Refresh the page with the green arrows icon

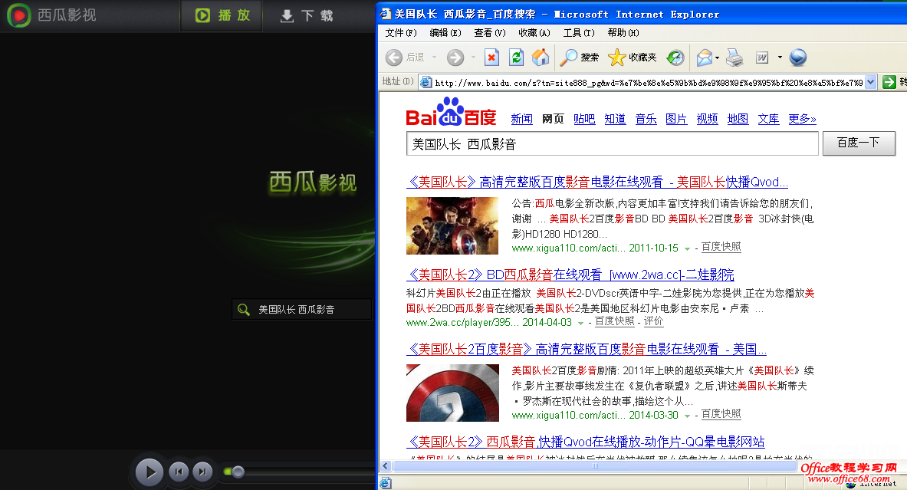tap(516, 58)
